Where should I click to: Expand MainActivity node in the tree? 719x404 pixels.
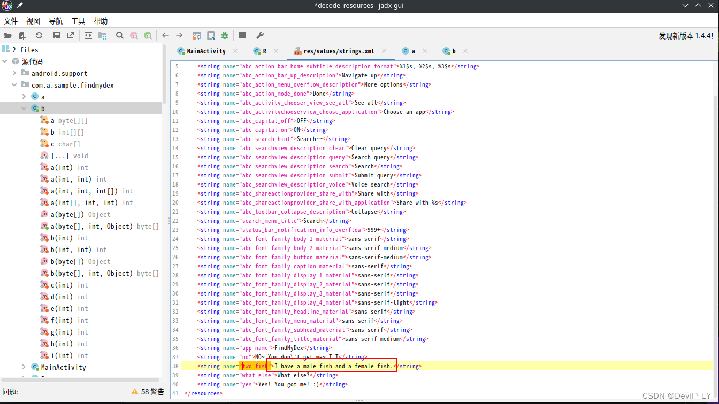[x=24, y=367]
